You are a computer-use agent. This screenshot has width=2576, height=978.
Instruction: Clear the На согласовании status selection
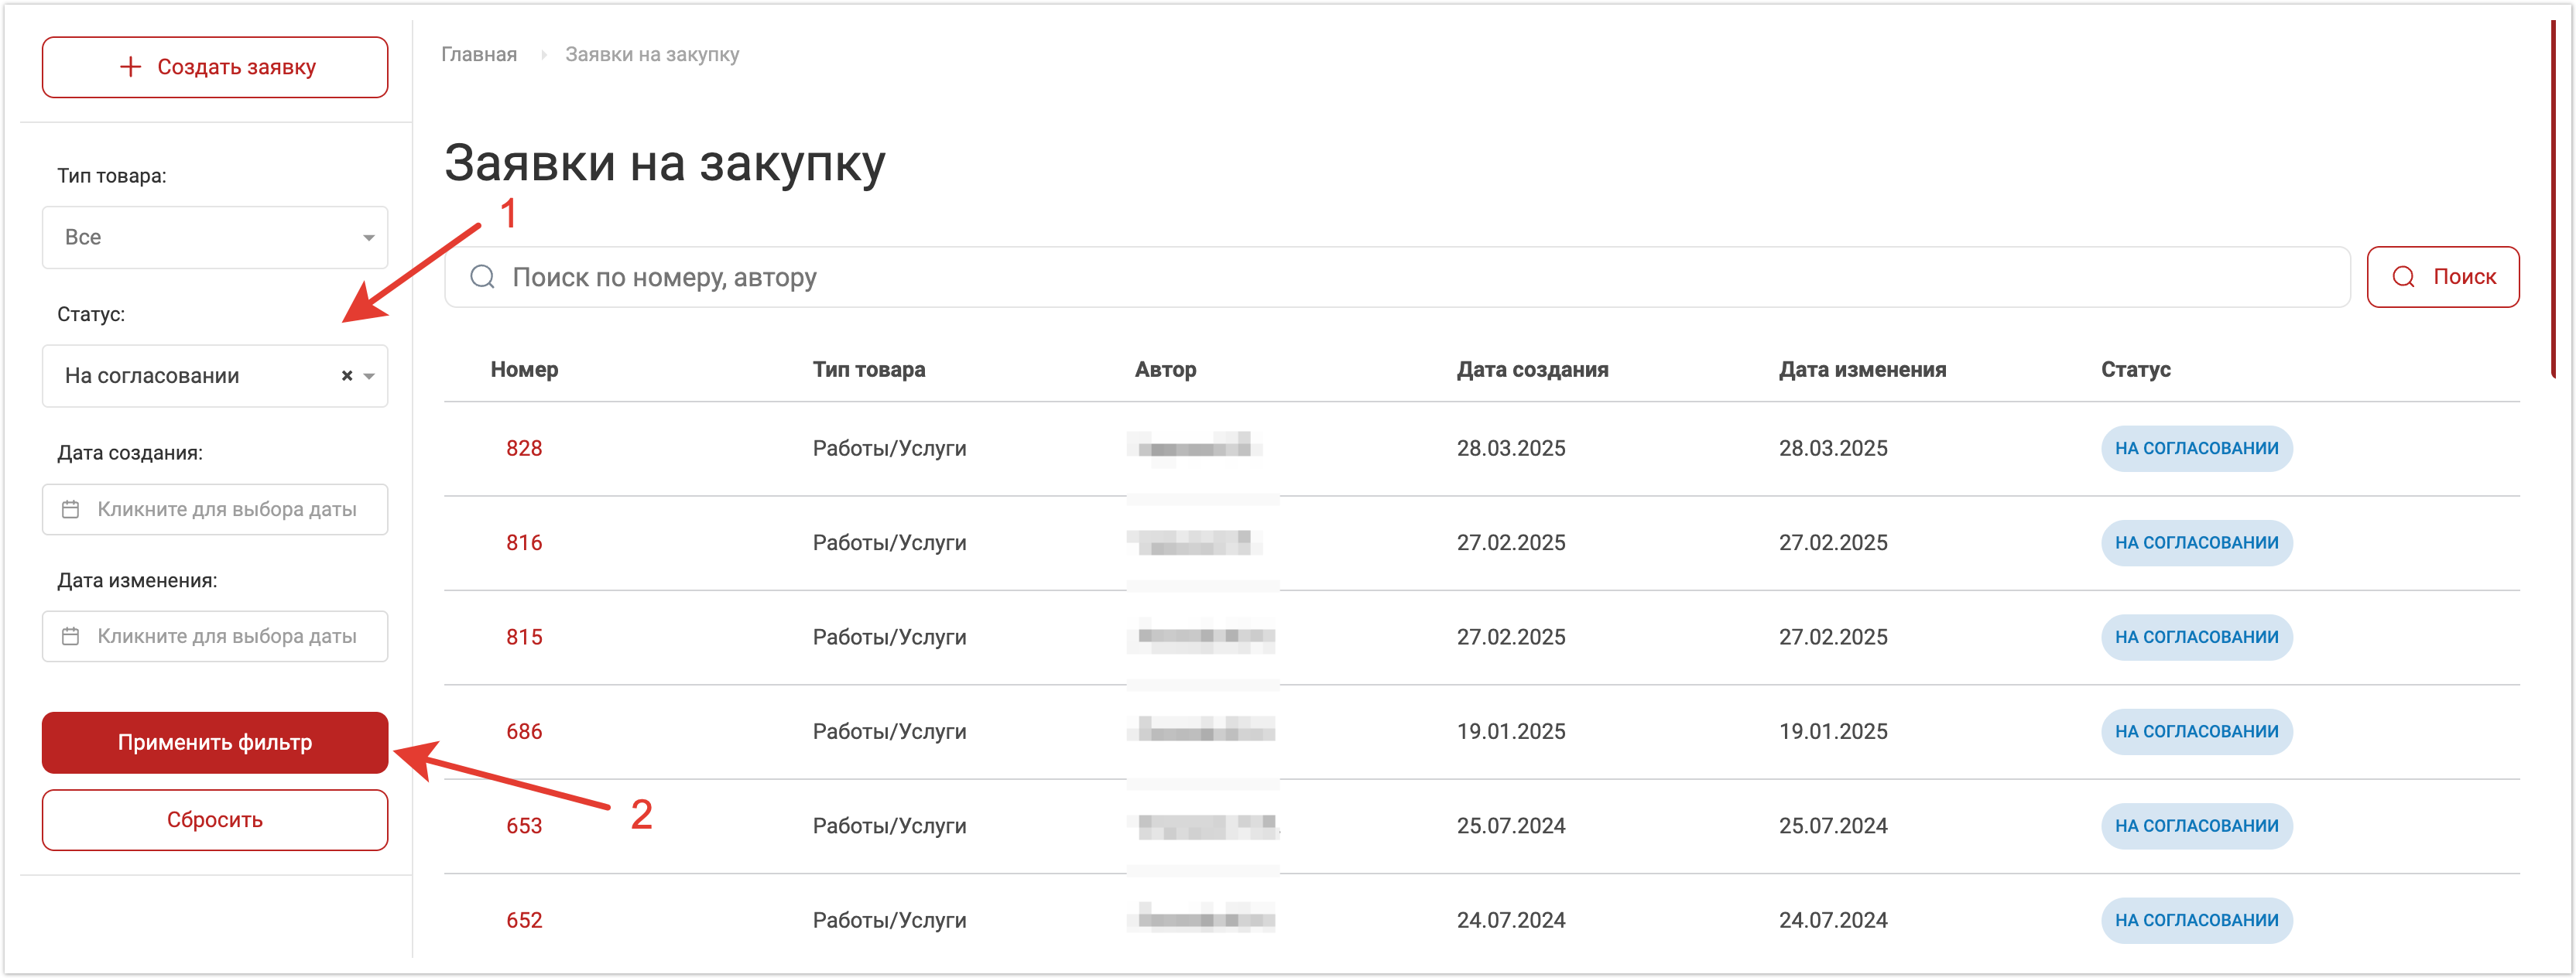(347, 376)
